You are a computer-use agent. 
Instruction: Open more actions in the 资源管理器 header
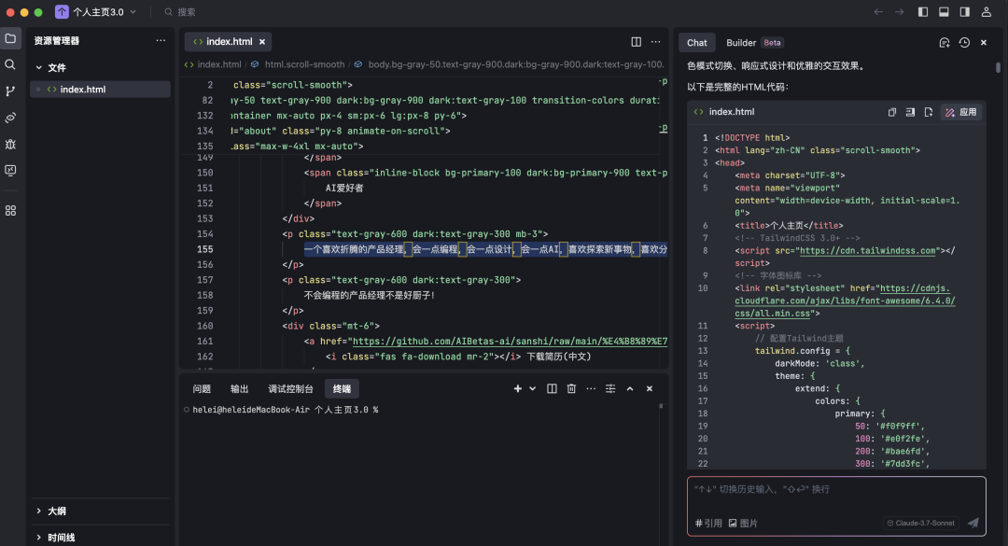click(161, 40)
